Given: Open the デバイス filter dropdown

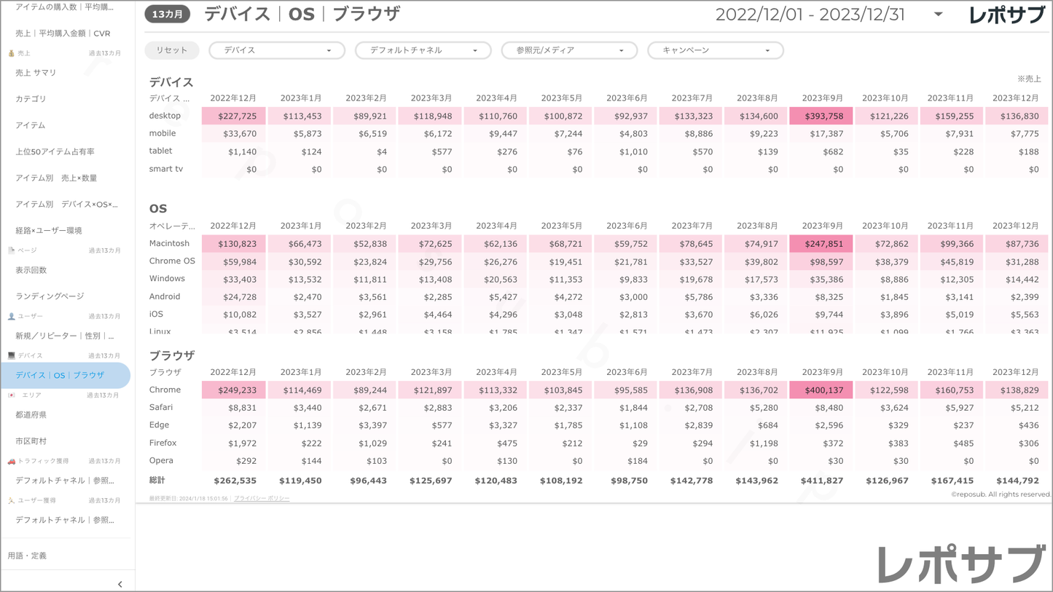Looking at the screenshot, I should click(276, 50).
